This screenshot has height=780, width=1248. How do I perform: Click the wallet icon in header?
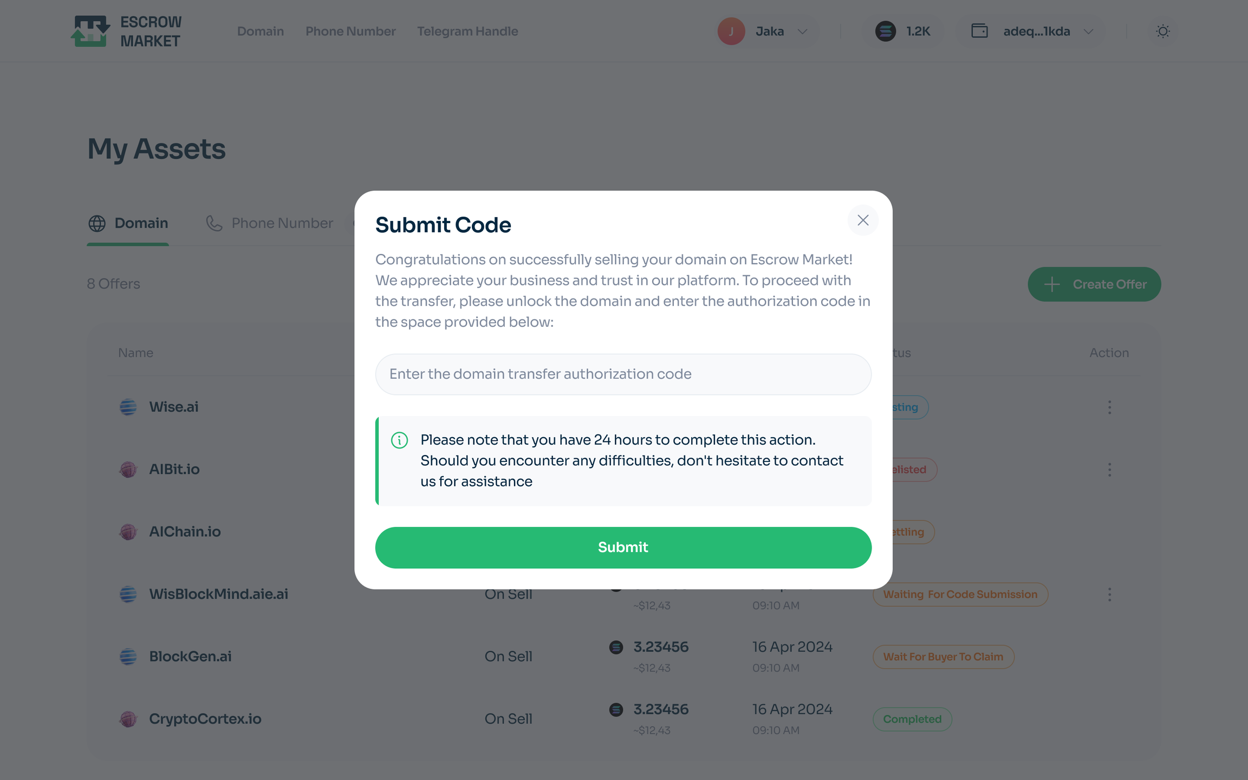(979, 31)
